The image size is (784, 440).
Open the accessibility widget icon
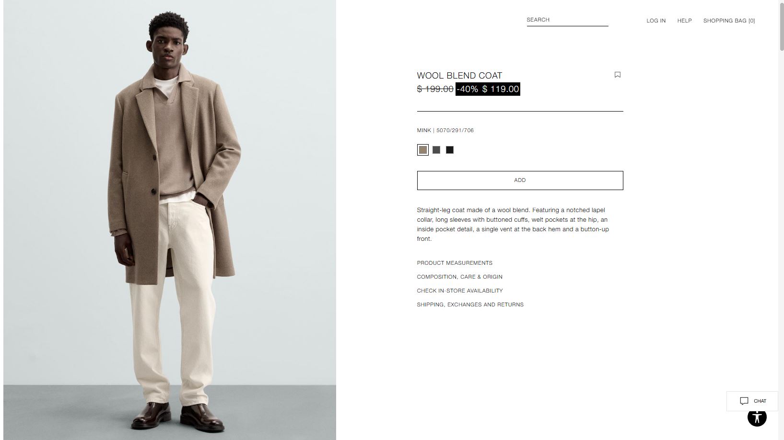click(757, 417)
